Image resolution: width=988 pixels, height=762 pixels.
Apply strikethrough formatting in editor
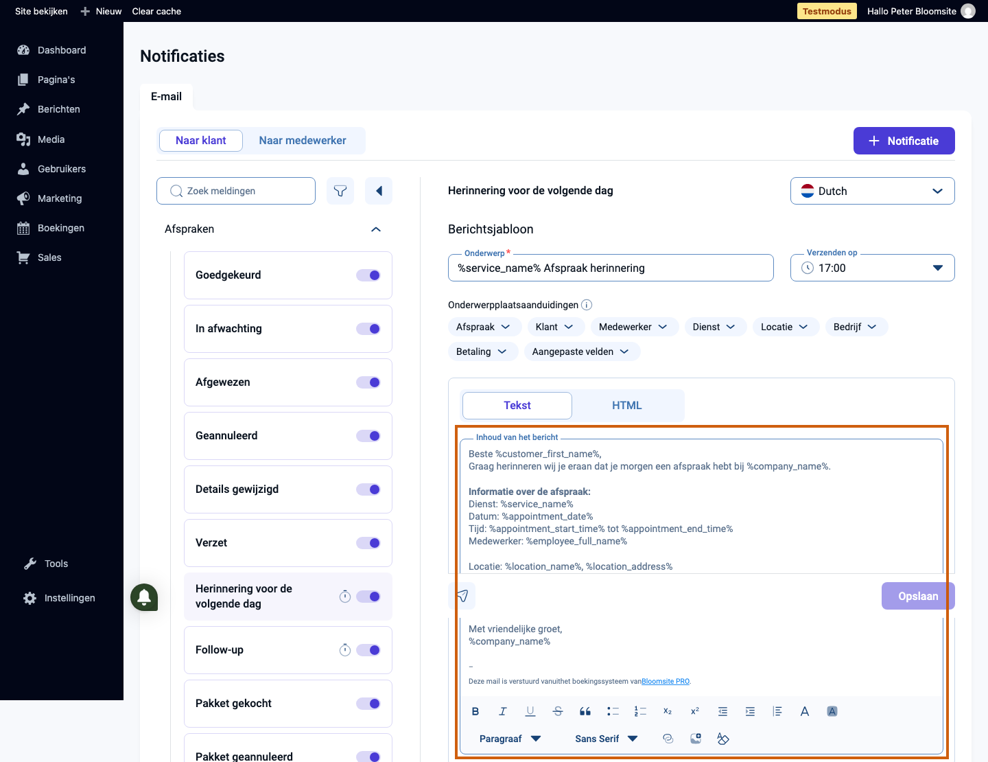[x=558, y=711]
